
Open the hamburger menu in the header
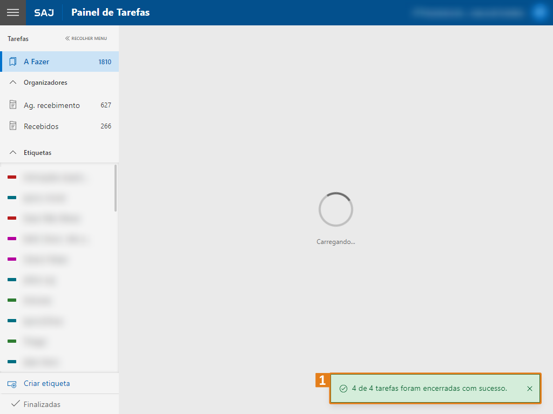point(12,12)
